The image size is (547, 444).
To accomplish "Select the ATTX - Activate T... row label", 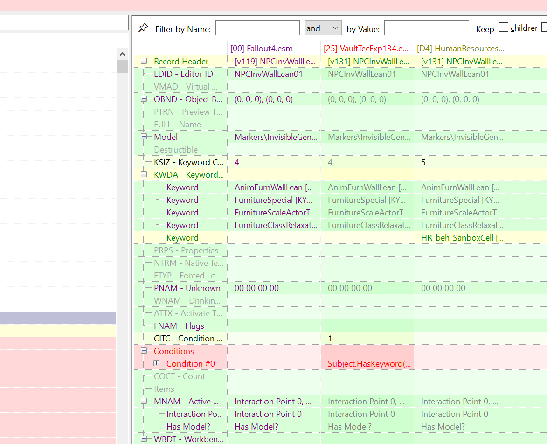I will (187, 313).
